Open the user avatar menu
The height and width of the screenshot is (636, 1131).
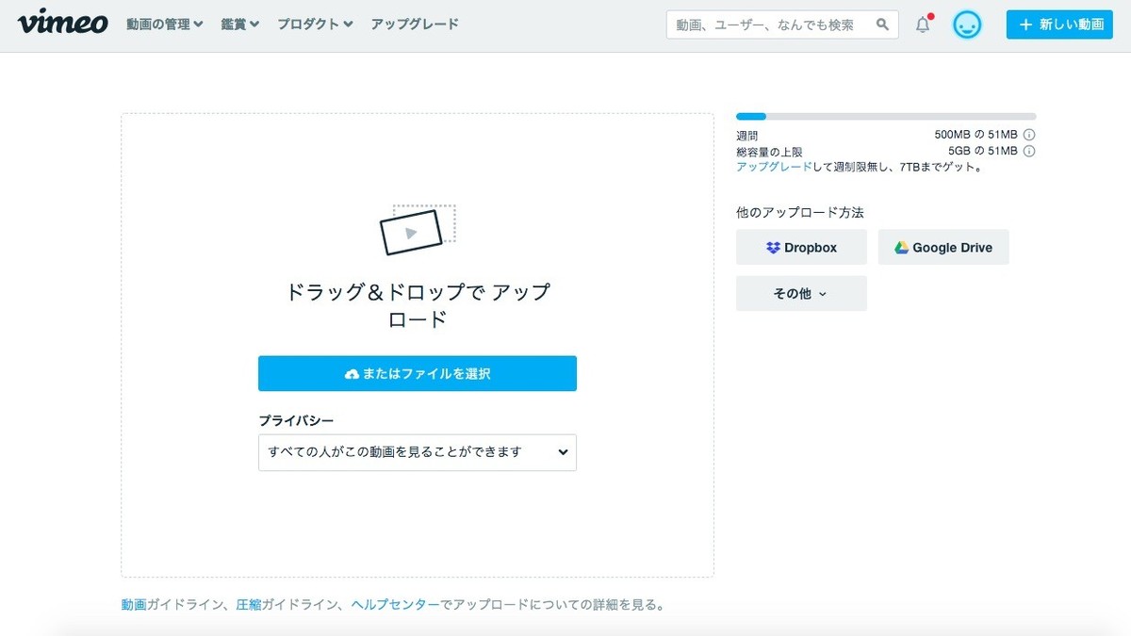966,25
